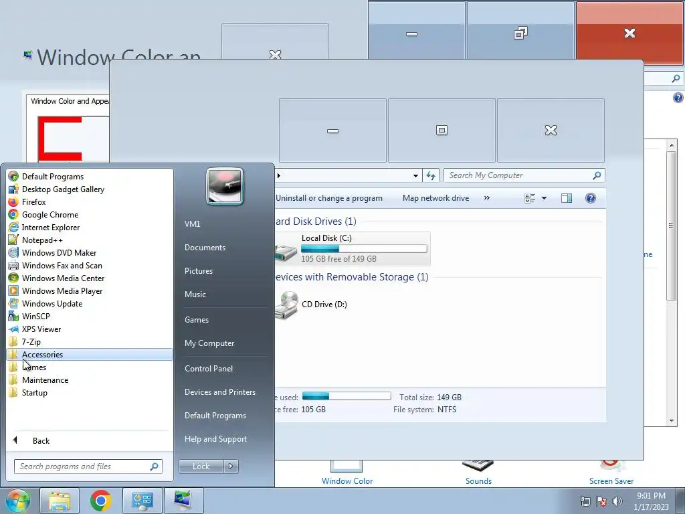685x514 pixels.
Task: Open the Screen Saver link
Action: pos(611,481)
